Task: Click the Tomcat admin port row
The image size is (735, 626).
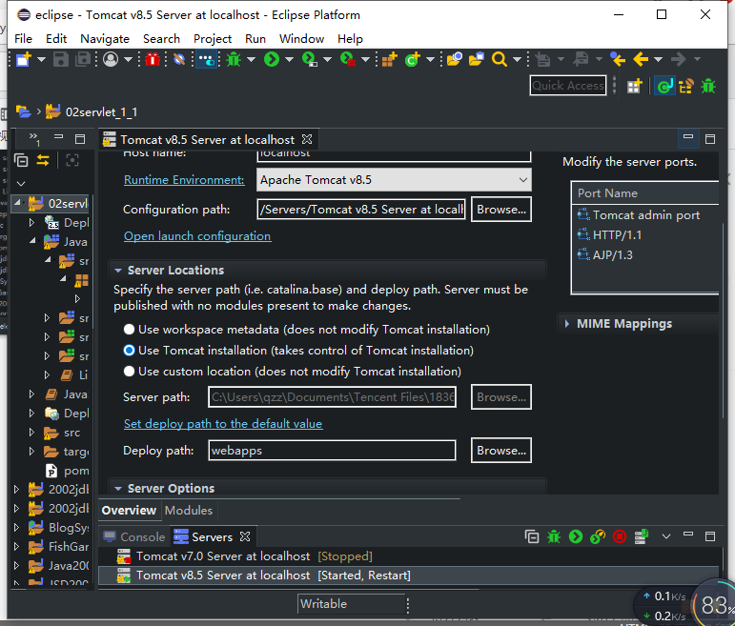Action: click(x=645, y=215)
